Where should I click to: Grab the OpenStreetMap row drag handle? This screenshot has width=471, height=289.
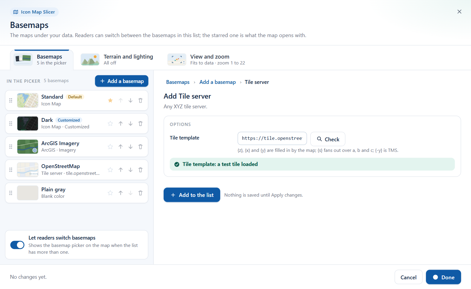[11, 170]
